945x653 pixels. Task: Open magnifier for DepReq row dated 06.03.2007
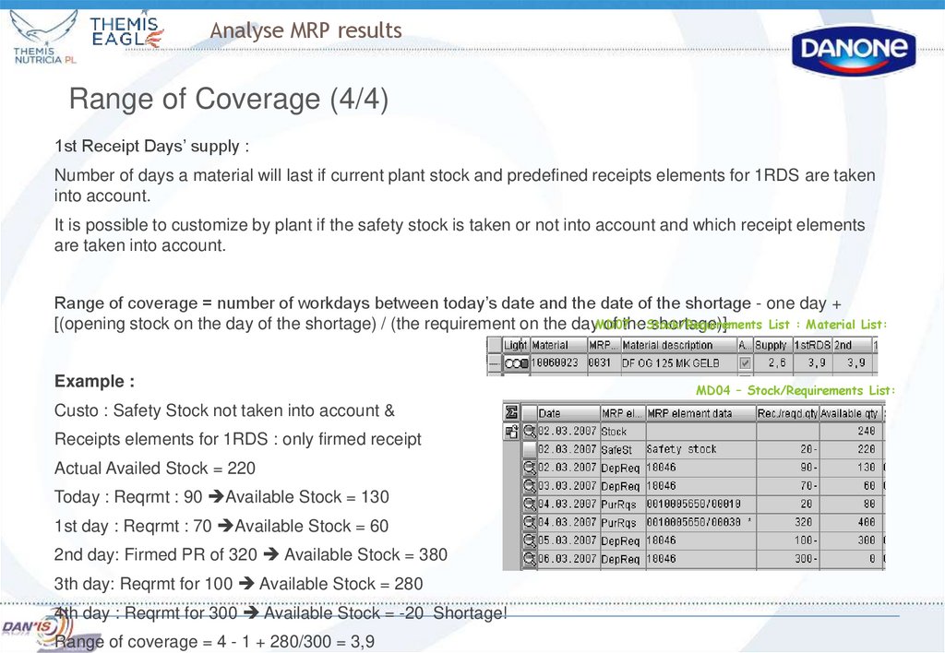click(529, 556)
